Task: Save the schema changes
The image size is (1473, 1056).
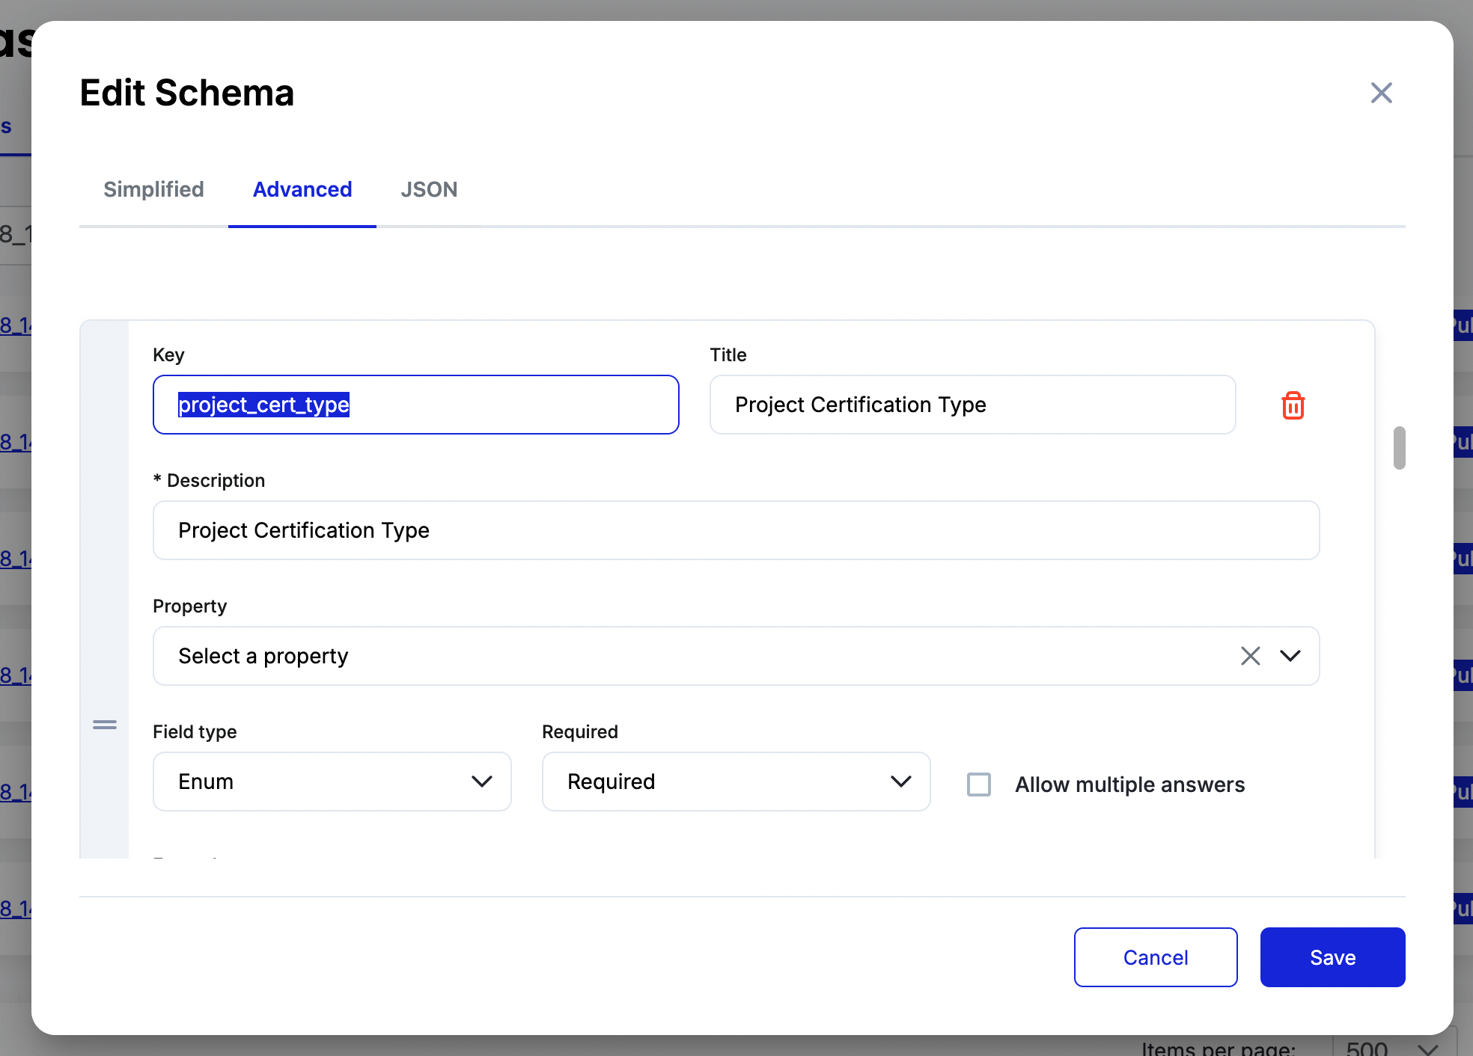Action: point(1333,957)
